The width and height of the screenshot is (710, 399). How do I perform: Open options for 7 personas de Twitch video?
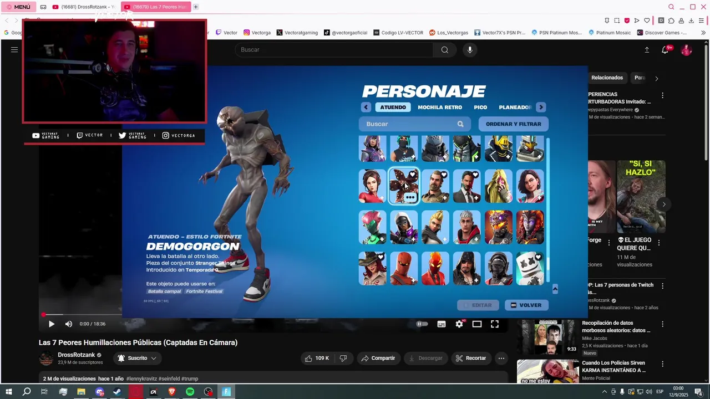pos(662,286)
